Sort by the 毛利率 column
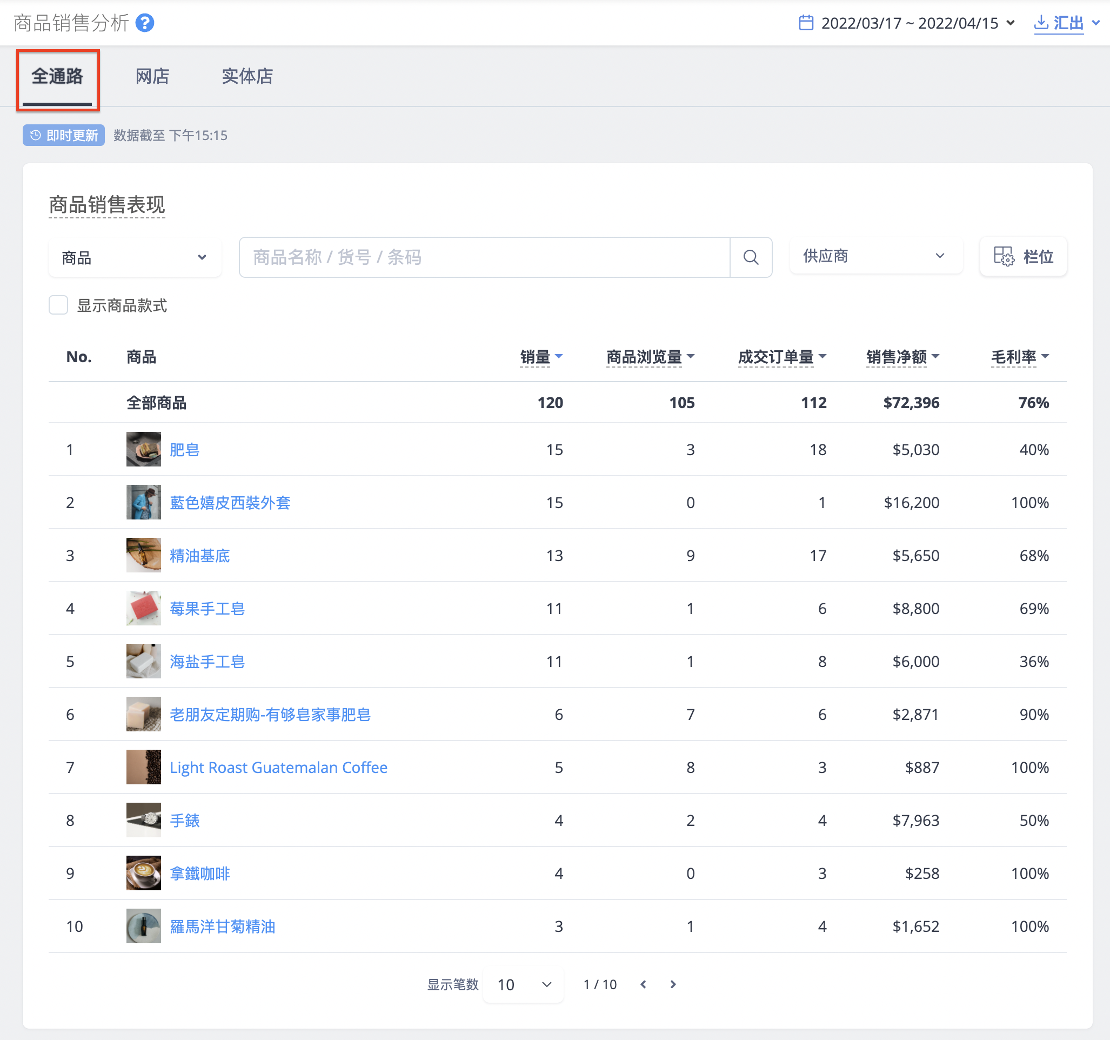The image size is (1110, 1040). 1020,356
